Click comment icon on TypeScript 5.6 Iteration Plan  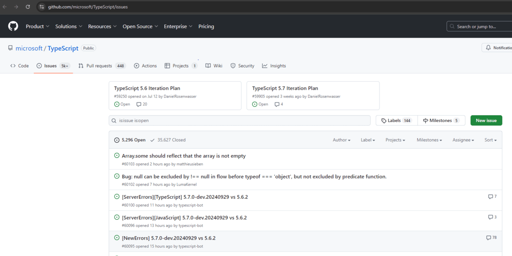pyautogui.click(x=139, y=104)
